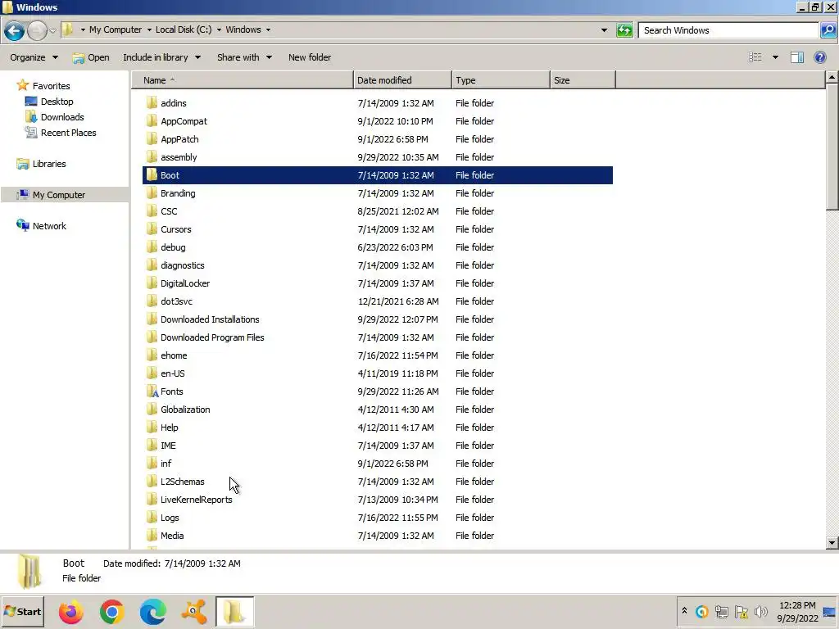Sort by the Name column header
839x629 pixels.
(x=243, y=80)
